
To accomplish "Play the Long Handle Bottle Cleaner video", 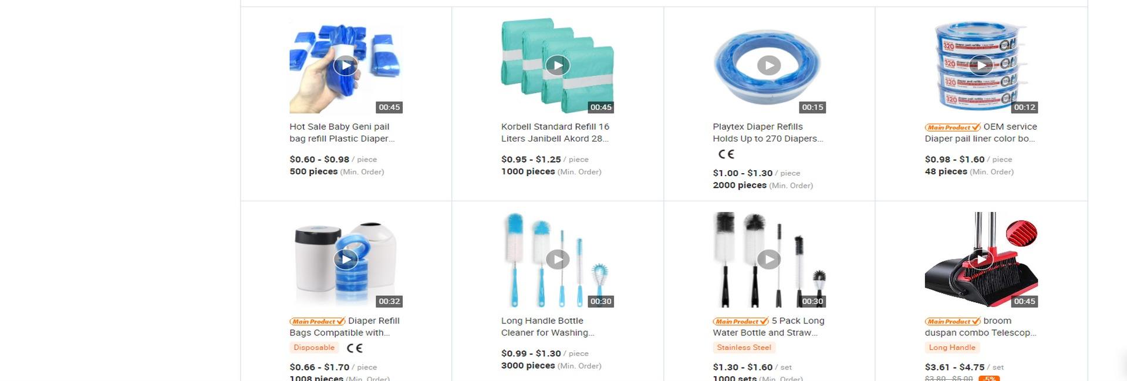I will [x=558, y=259].
